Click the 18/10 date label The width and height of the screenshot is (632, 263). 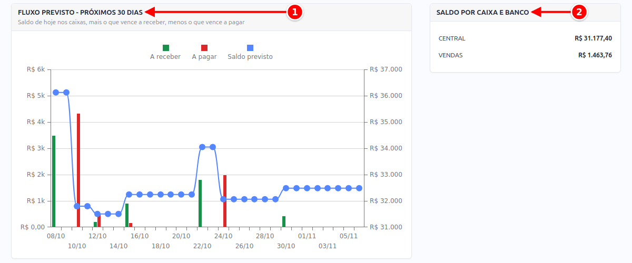point(160,246)
